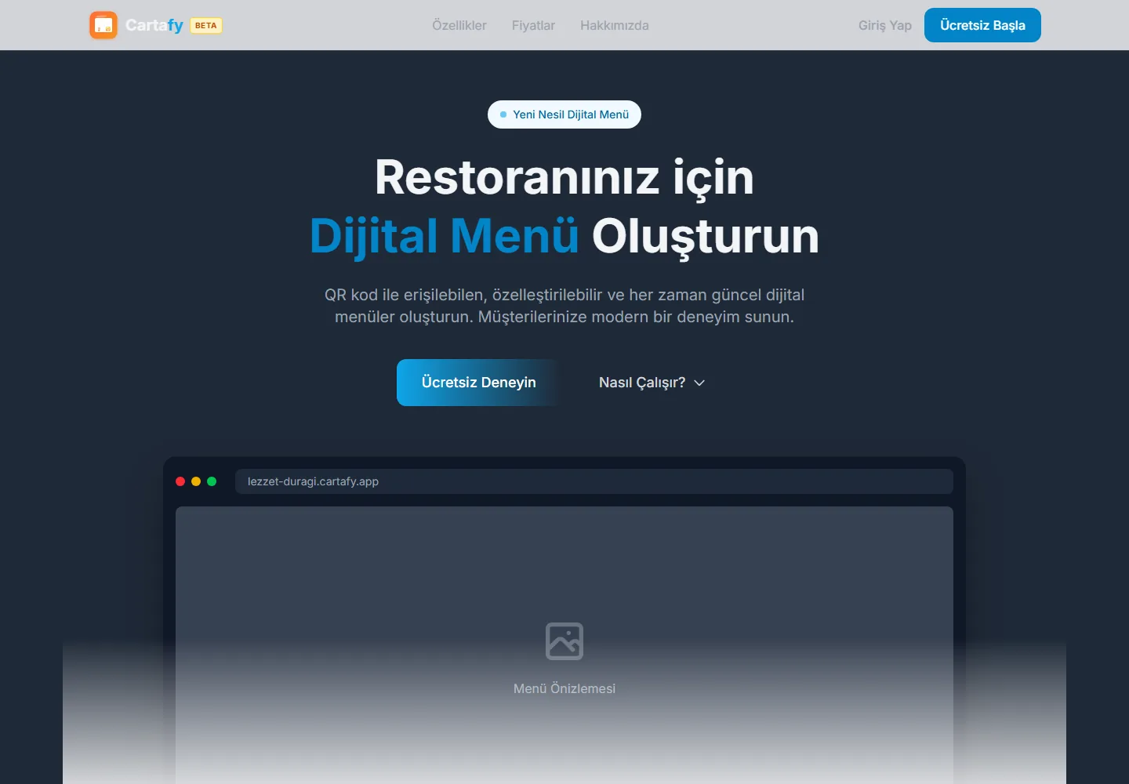Open the Hakkımızda nav item

(615, 25)
